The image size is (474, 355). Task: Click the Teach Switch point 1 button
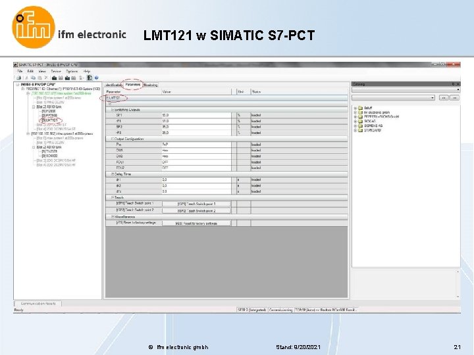pyautogui.click(x=196, y=204)
